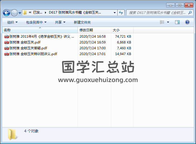The height and width of the screenshot is (144, 196).
Task: Click the D617 张树淮风水书籍 breadcrumb
Action: (x=75, y=12)
